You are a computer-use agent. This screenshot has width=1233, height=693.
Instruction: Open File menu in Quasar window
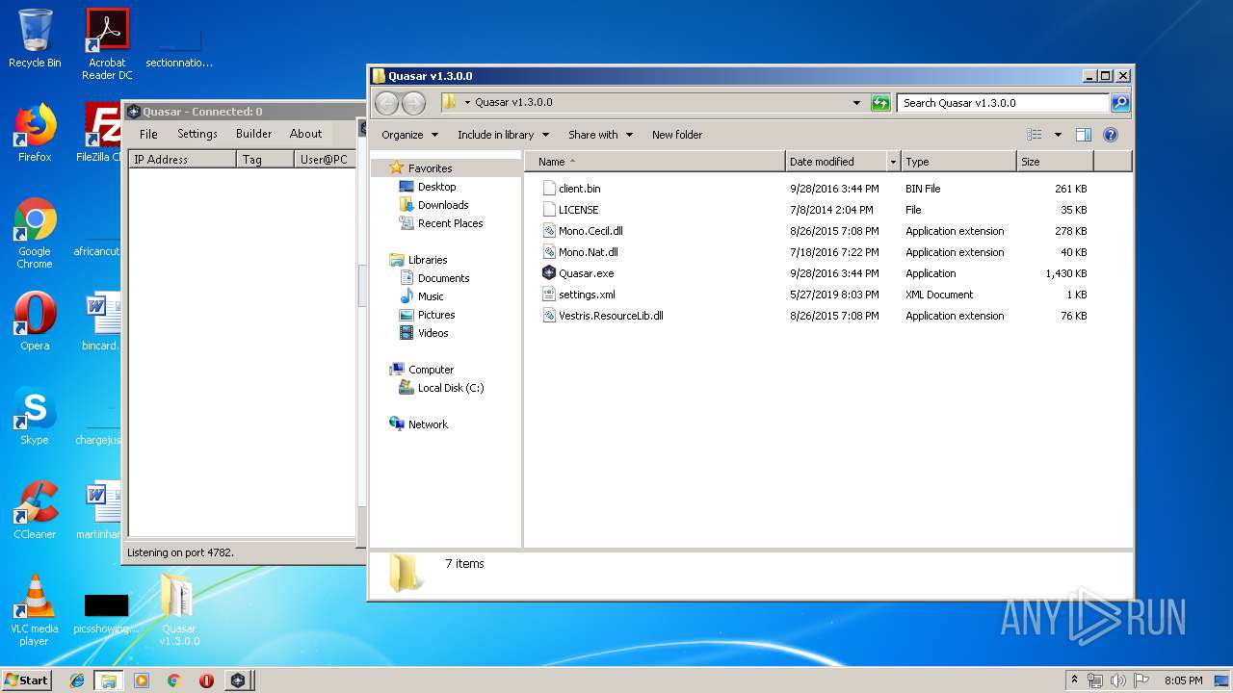click(x=148, y=134)
